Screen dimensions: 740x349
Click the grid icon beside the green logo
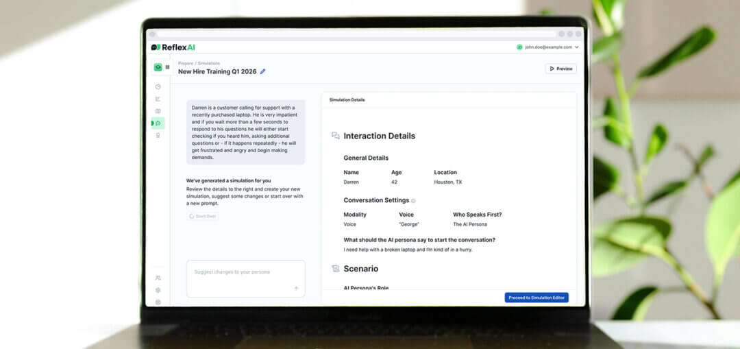[167, 67]
